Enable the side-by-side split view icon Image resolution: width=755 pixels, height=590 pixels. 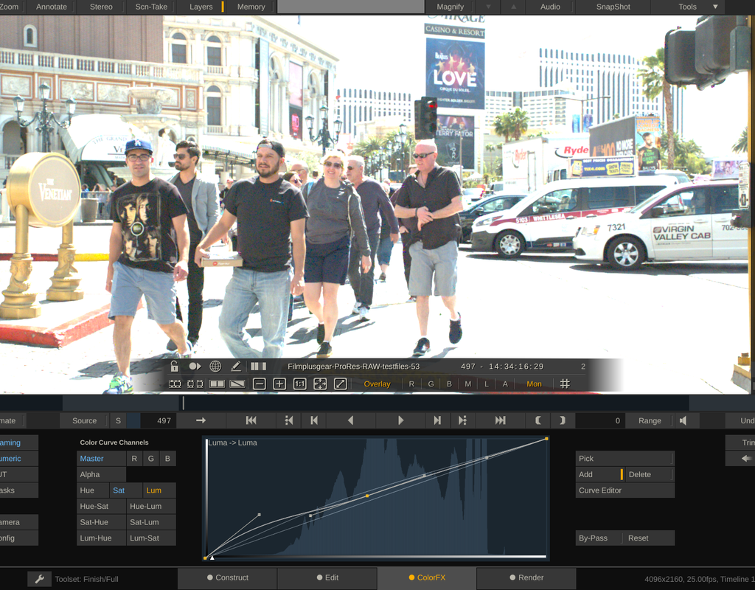218,383
